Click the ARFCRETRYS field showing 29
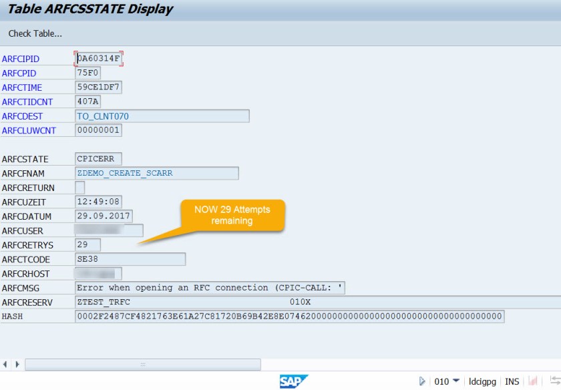 coord(87,244)
